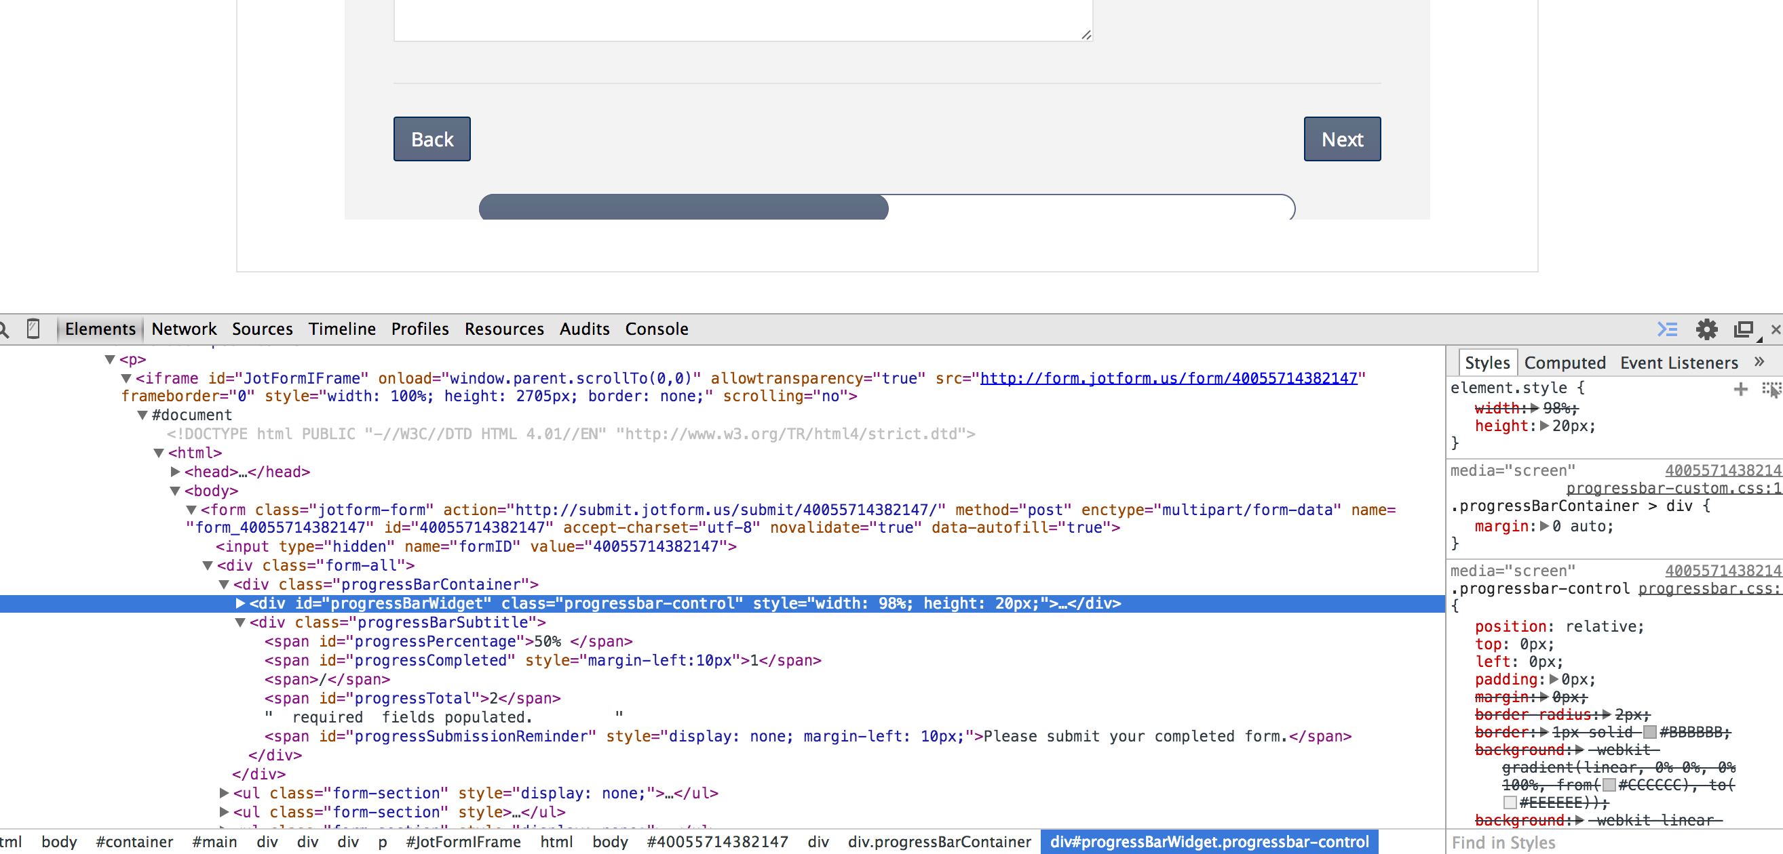Click the inspect element magnifier icon

[3, 329]
